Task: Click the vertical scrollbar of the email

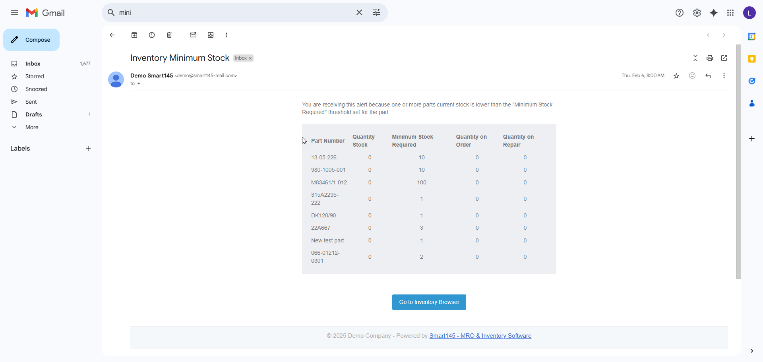Action: tap(738, 159)
